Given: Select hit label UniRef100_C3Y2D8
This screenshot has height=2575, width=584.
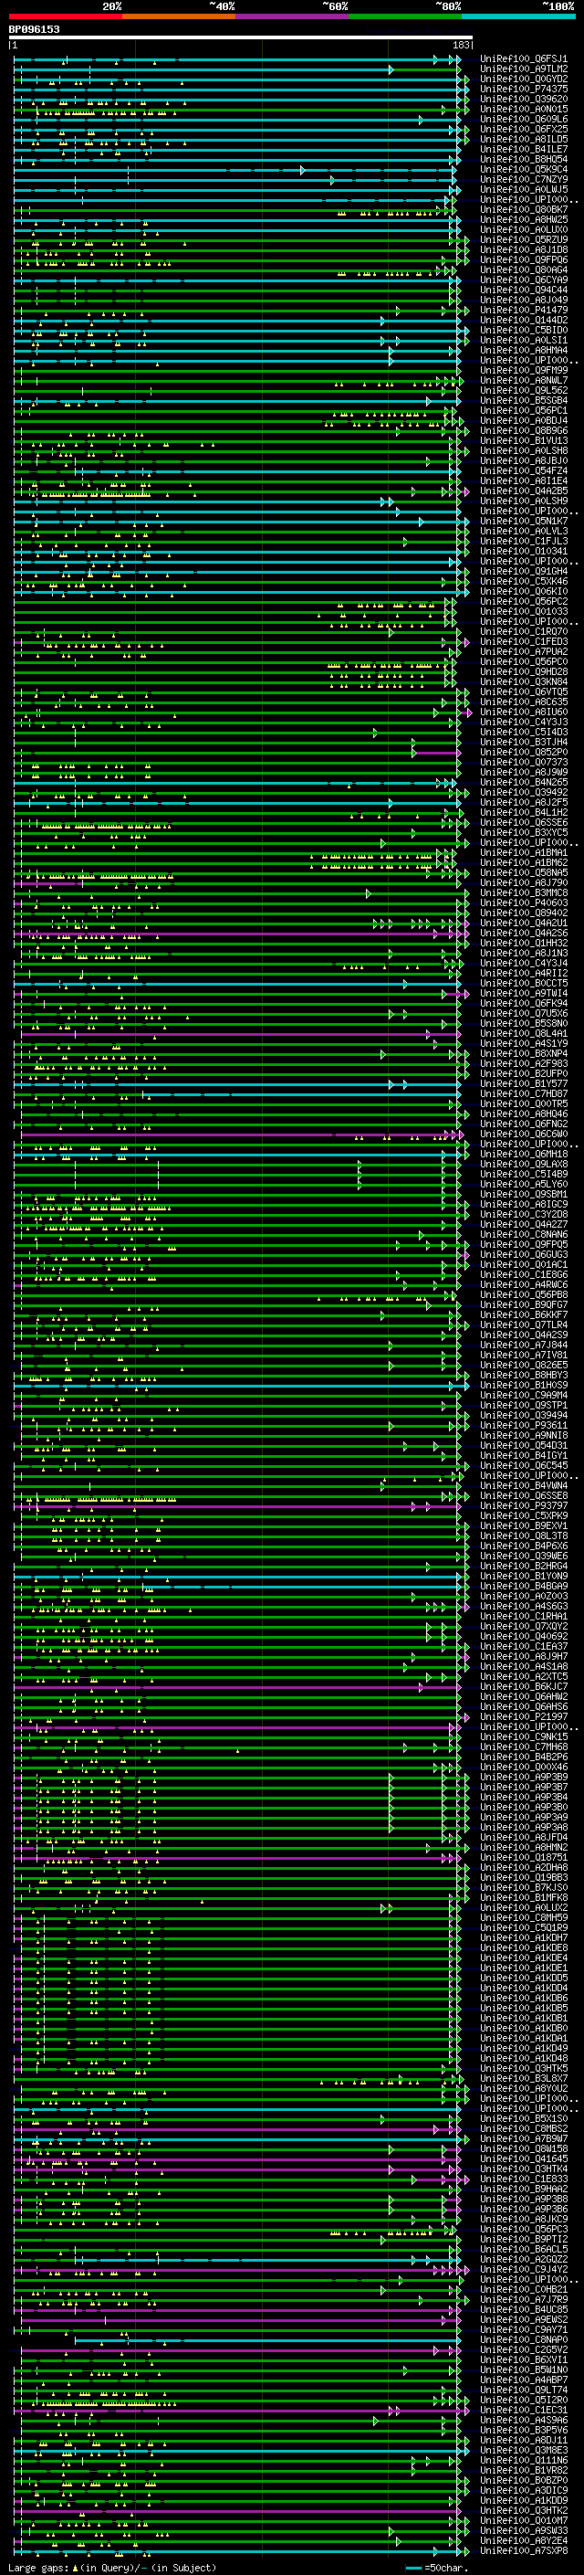Looking at the screenshot, I should 524,1215.
